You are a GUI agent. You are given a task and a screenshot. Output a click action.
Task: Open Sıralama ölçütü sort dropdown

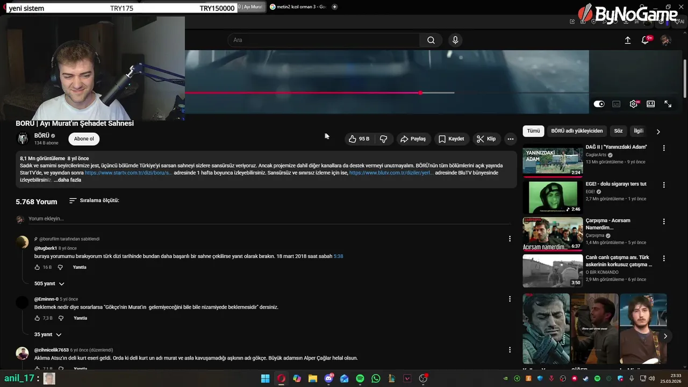(x=94, y=200)
